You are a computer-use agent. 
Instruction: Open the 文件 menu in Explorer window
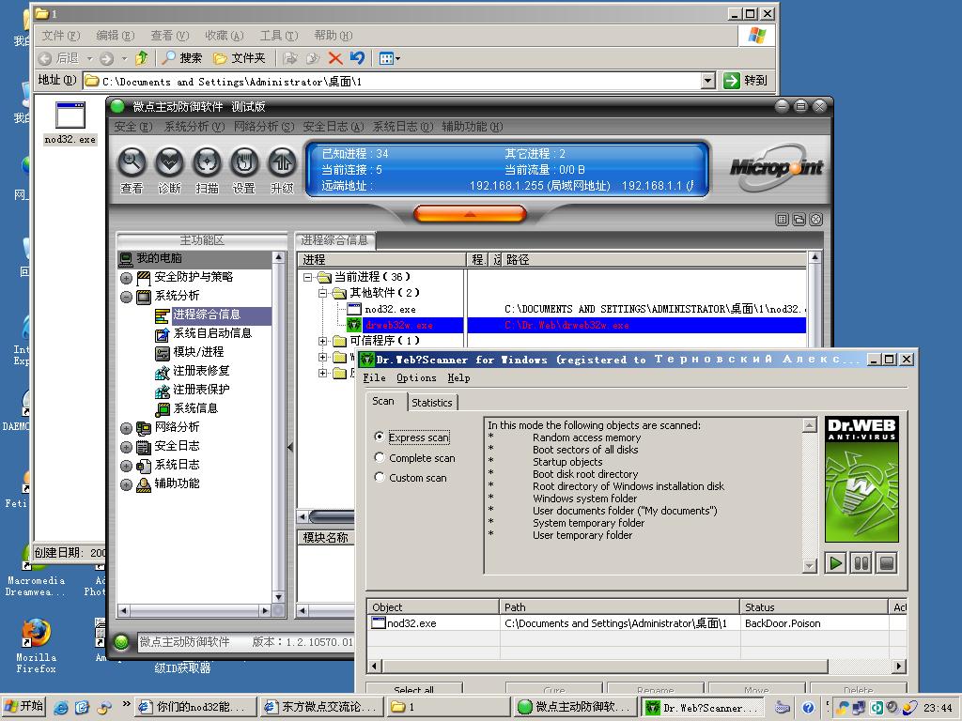click(61, 36)
